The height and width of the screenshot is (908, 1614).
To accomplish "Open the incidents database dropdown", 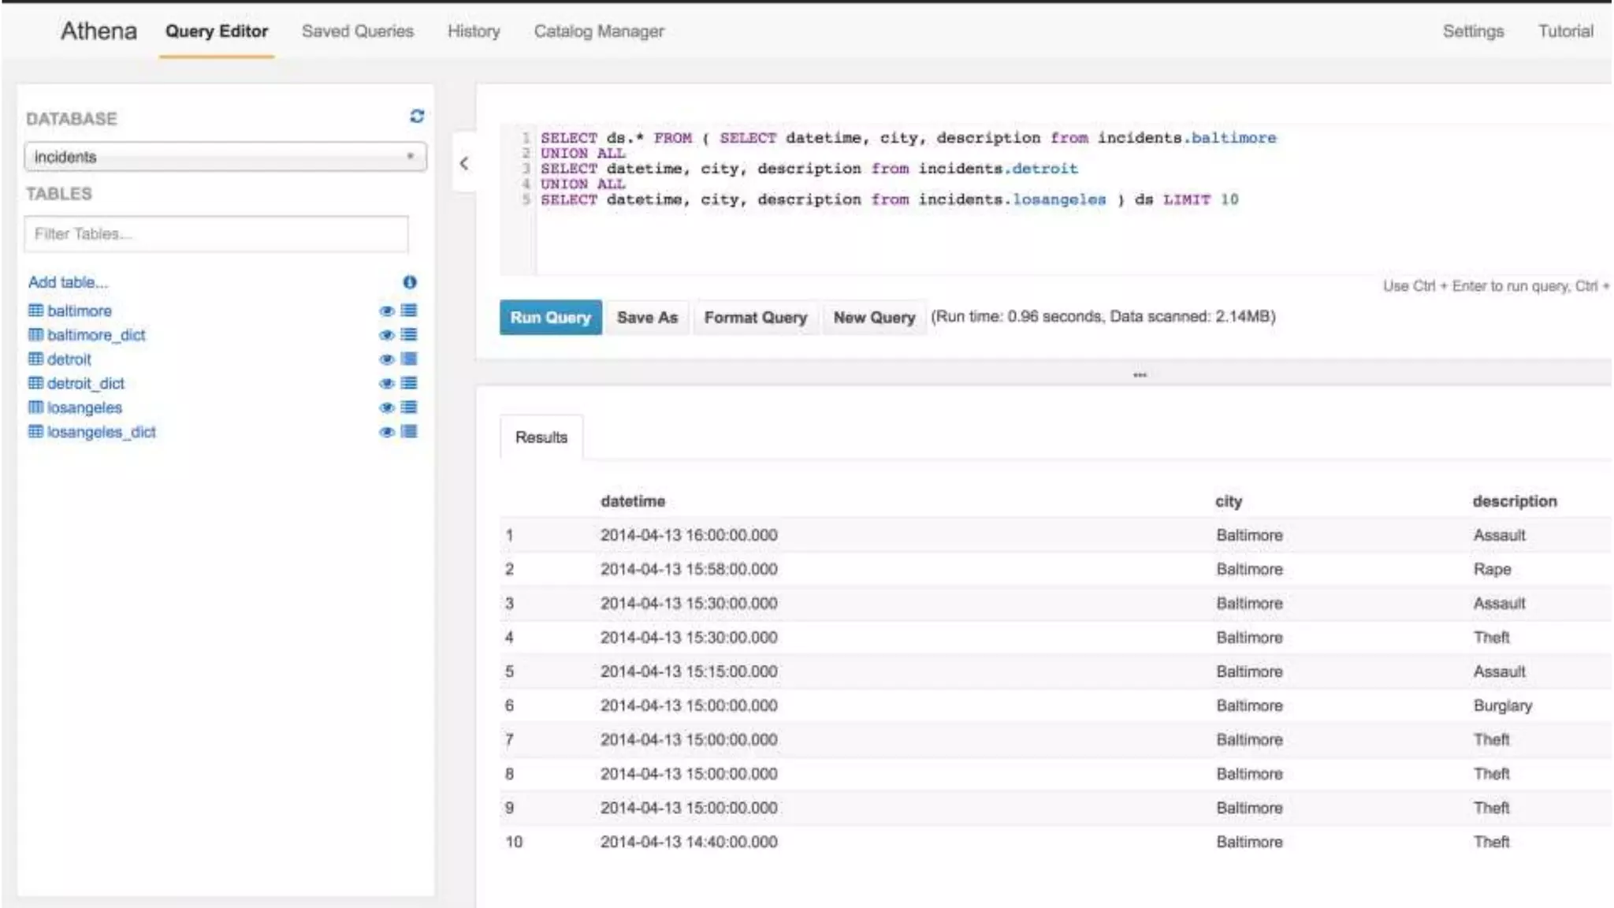I will coord(225,157).
